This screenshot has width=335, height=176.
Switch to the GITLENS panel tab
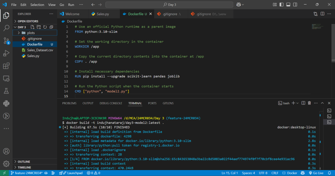[x=168, y=103]
